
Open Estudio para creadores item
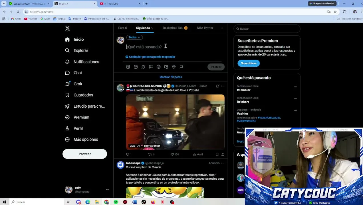tap(85, 106)
